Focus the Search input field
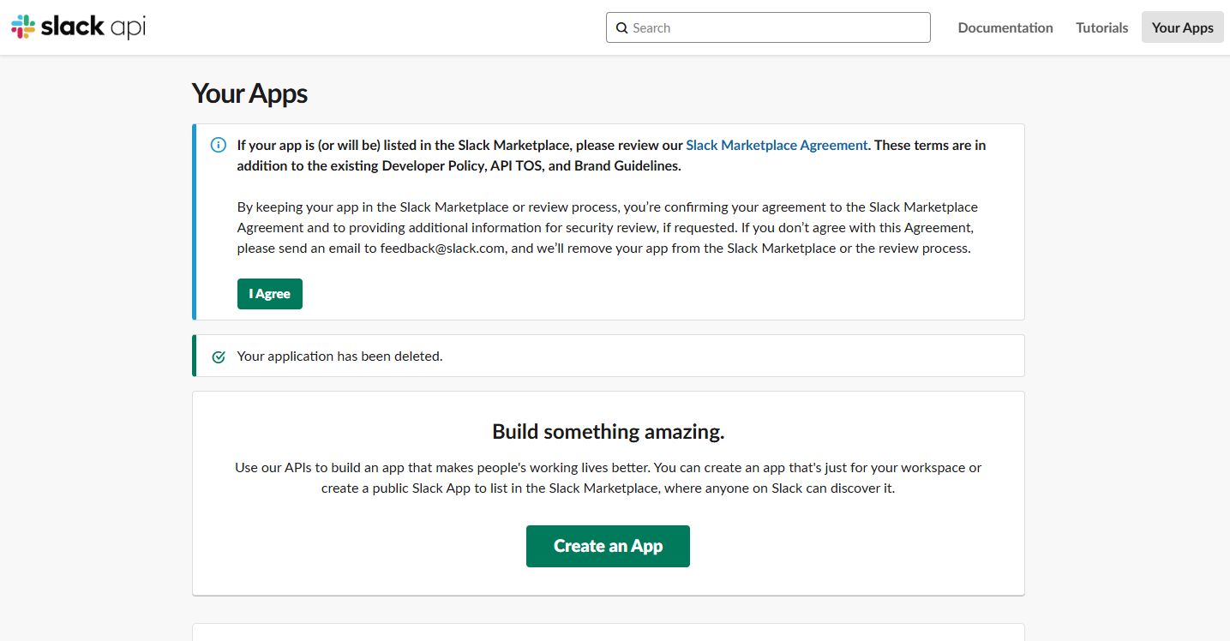Screen dimensions: 1230x641 coord(768,27)
